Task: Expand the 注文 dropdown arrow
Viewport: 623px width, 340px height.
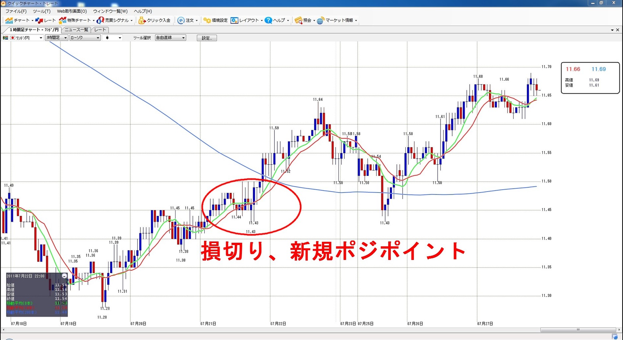Action: coord(196,21)
